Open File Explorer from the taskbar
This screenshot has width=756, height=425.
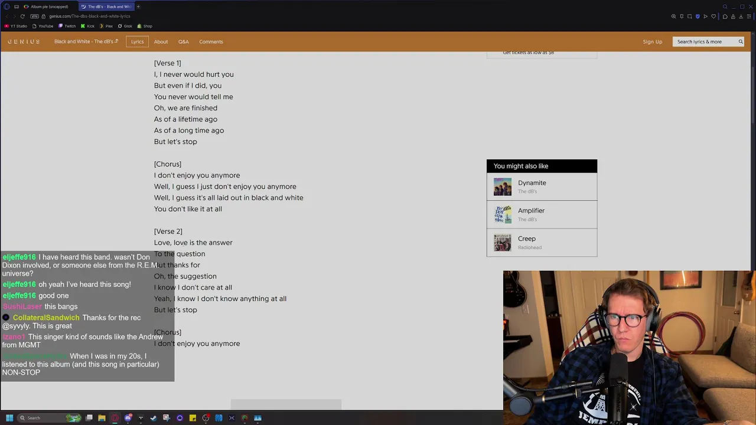click(x=102, y=418)
